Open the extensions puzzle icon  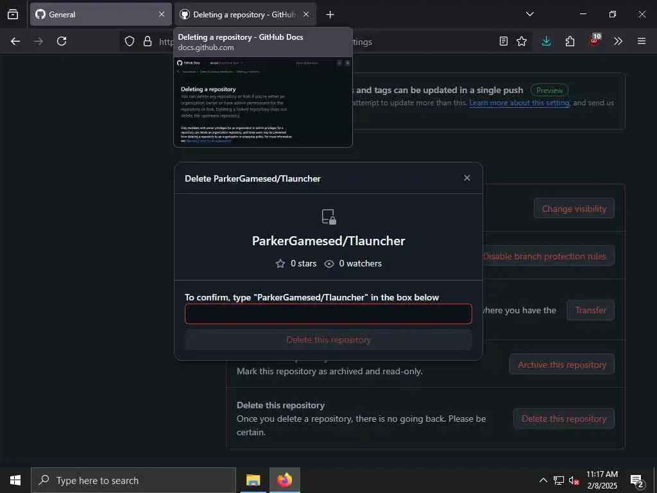[570, 41]
